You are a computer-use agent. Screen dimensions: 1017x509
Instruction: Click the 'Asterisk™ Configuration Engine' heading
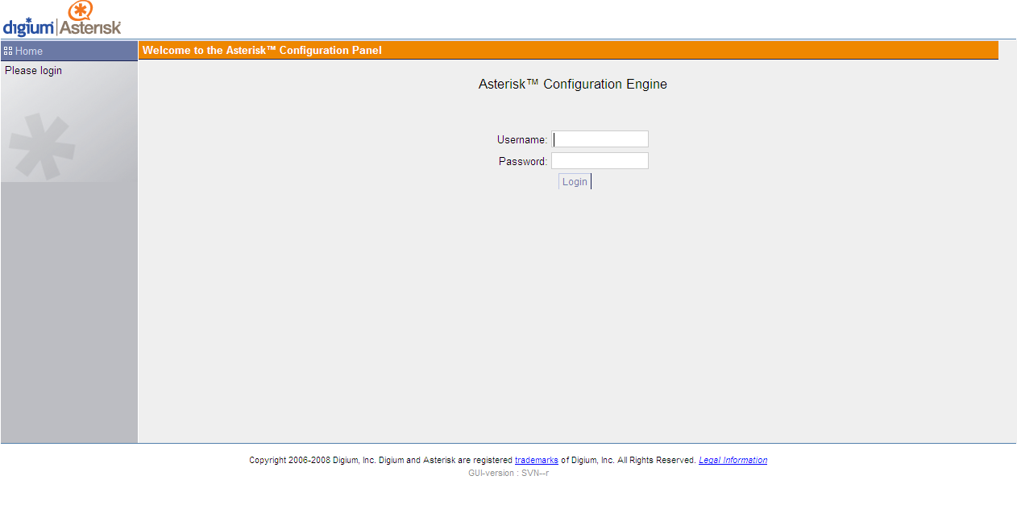[x=572, y=85]
